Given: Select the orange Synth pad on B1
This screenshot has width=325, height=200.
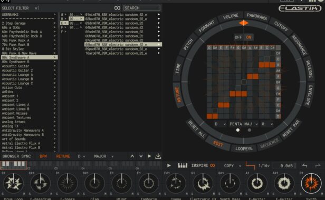Looking at the screenshot, I should tap(311, 184).
